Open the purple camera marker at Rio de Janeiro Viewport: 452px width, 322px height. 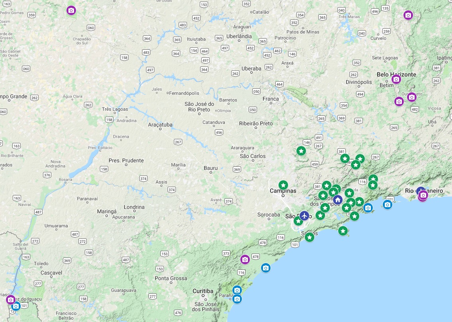coord(423,195)
